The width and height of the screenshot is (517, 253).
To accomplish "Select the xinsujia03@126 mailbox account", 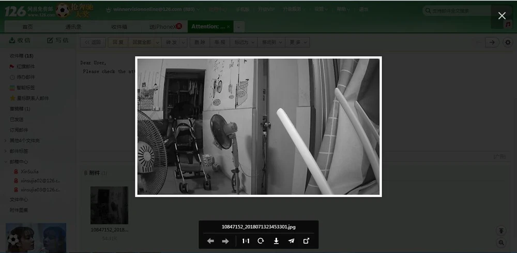I will click(x=40, y=190).
